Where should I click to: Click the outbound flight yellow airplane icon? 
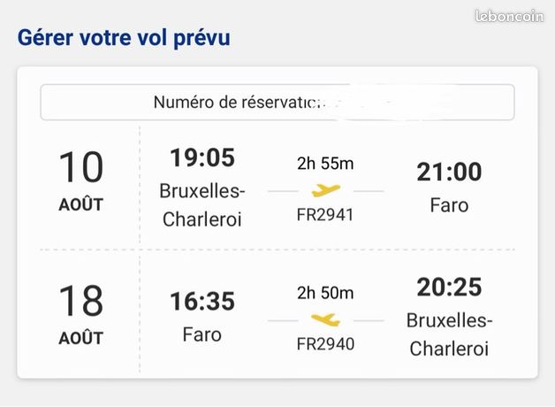pyautogui.click(x=325, y=190)
